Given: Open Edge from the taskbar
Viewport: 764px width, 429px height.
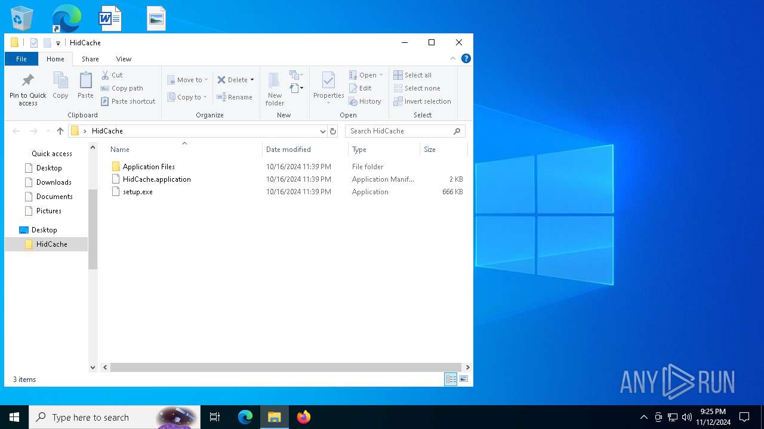Looking at the screenshot, I should (x=245, y=417).
